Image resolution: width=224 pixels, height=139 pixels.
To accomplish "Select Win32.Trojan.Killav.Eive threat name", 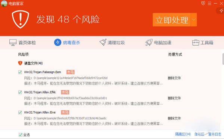I will (40, 112).
